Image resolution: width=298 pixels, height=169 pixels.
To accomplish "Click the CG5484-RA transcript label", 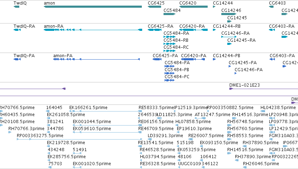I will tap(176, 33).
